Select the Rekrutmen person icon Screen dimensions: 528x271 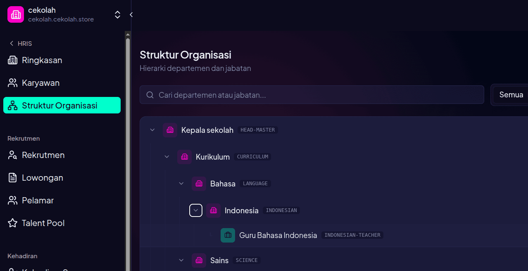[12, 155]
